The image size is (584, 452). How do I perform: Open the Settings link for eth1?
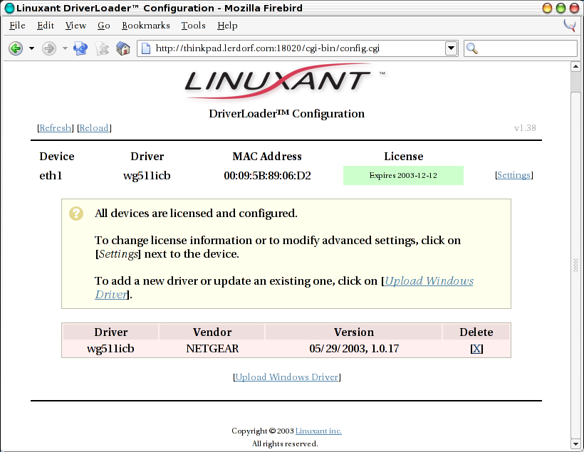tap(513, 175)
